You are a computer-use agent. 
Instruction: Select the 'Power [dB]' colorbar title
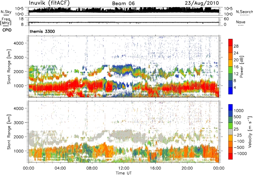coord(241,67)
